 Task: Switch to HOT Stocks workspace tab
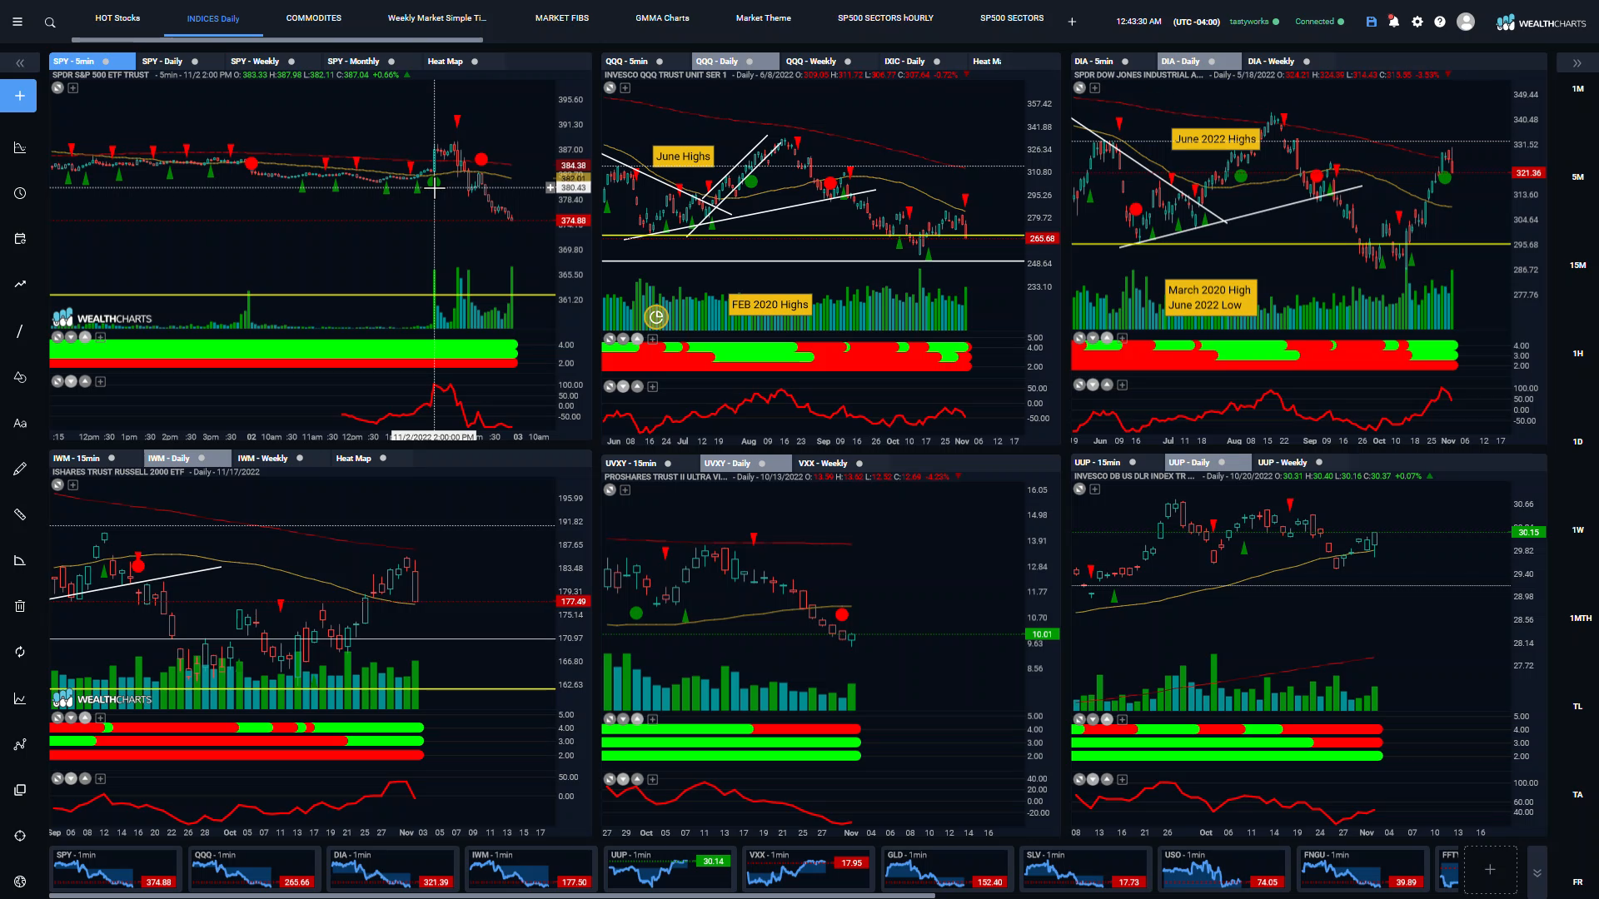pos(117,18)
